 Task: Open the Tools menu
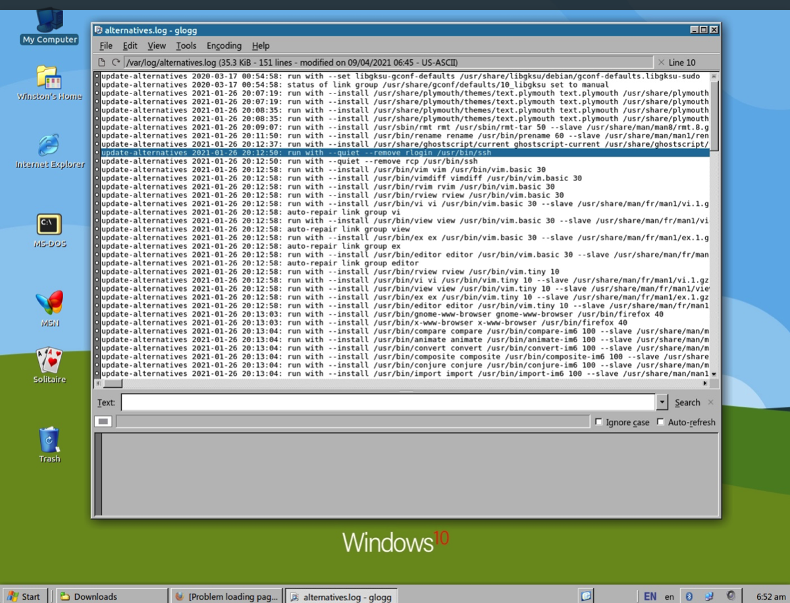(x=186, y=45)
